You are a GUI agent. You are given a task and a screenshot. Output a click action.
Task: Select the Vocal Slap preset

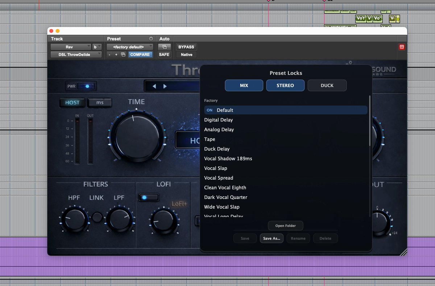[286, 168]
